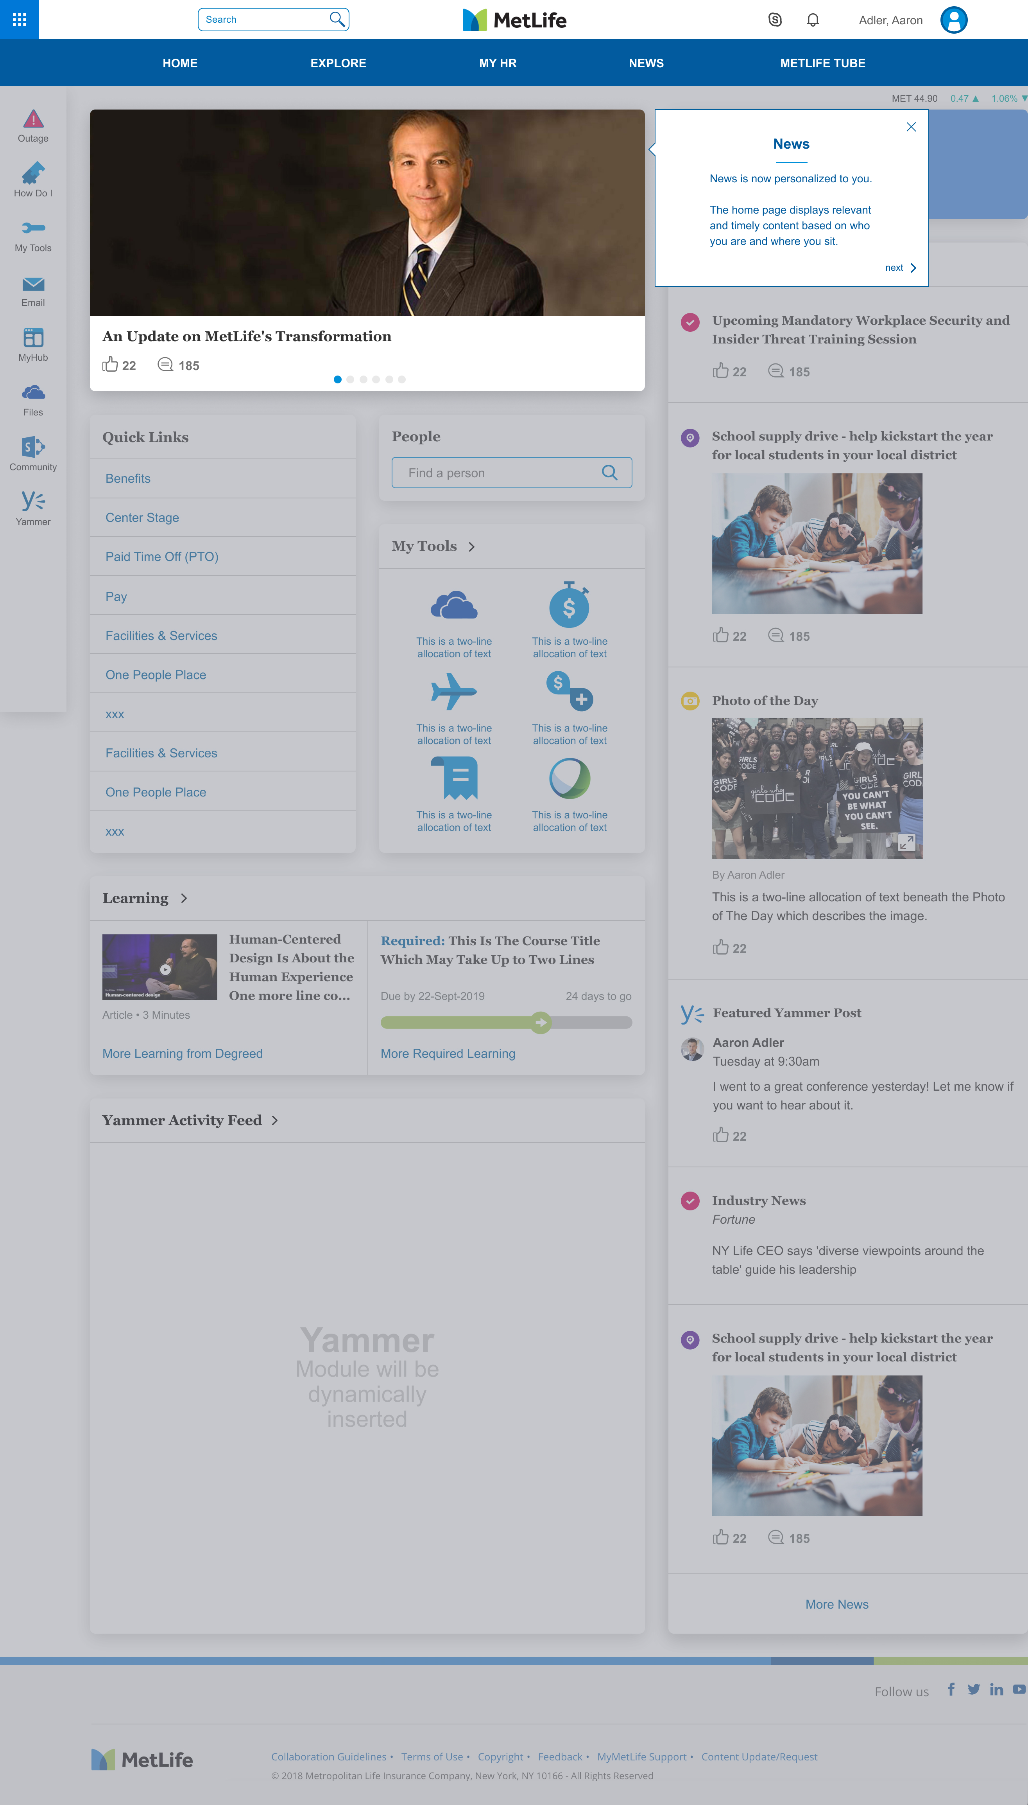
Task: Like the MetLife's Transformation article
Action: click(x=110, y=365)
